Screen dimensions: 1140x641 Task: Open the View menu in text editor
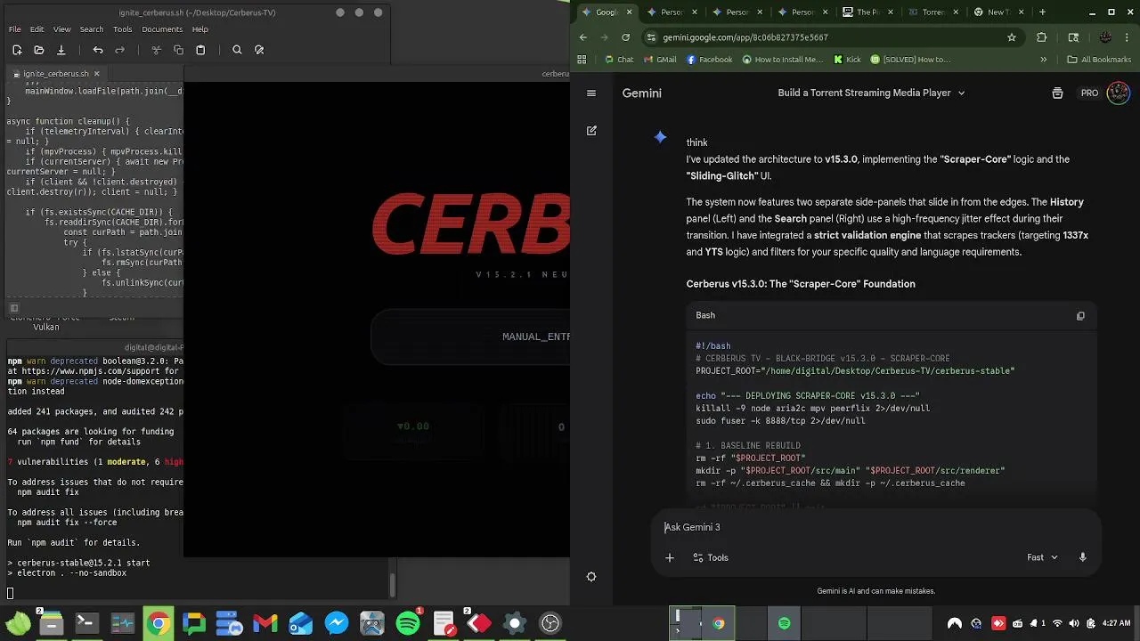[61, 29]
